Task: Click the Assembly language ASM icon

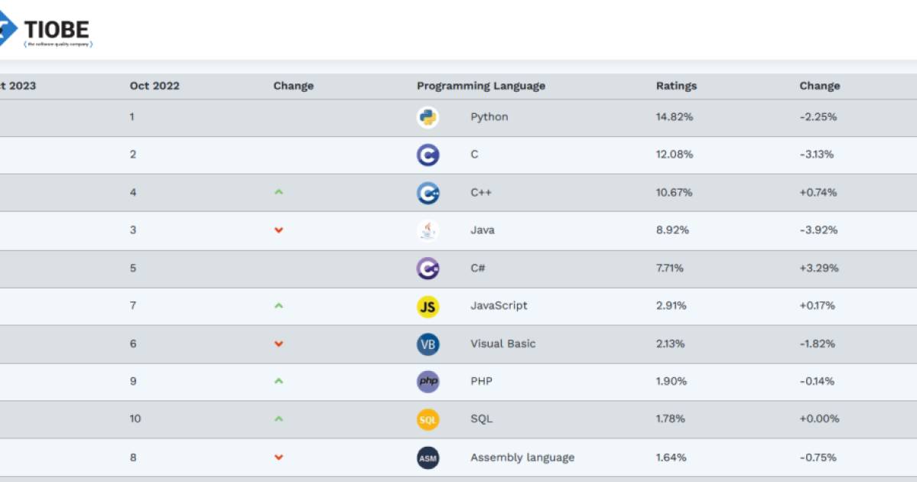Action: coord(428,458)
